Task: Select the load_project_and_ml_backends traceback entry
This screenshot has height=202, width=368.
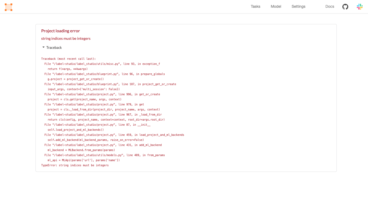Action: tap(114, 135)
